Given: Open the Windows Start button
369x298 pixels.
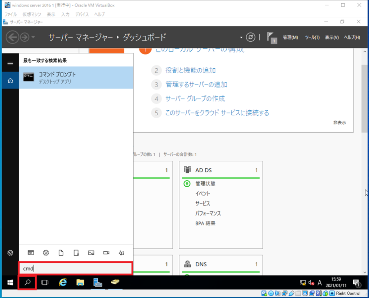Looking at the screenshot, I should click(x=10, y=283).
